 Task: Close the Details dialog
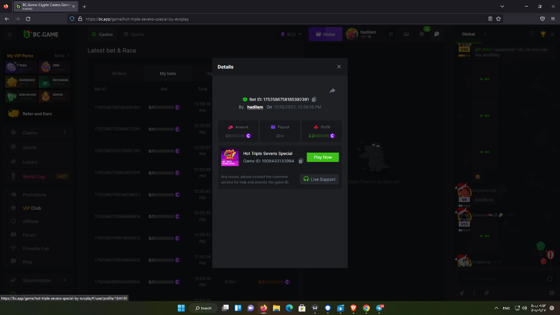tap(339, 67)
